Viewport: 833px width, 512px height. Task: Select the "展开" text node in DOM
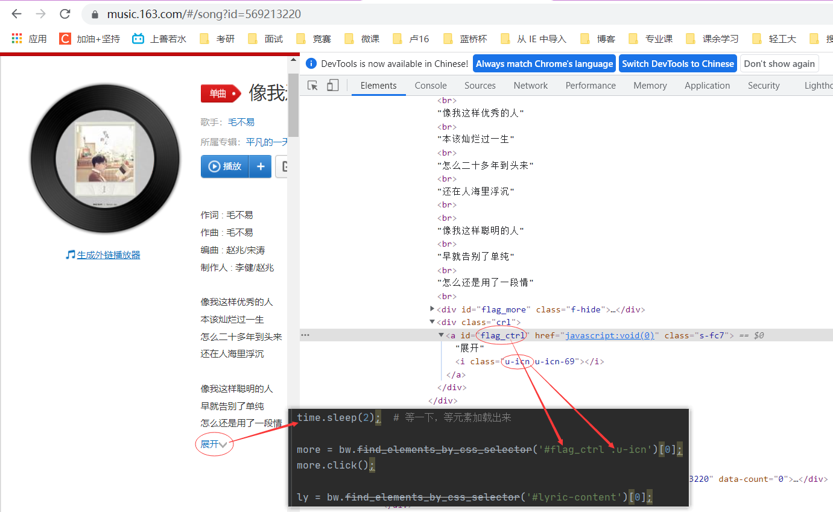pyautogui.click(x=470, y=348)
